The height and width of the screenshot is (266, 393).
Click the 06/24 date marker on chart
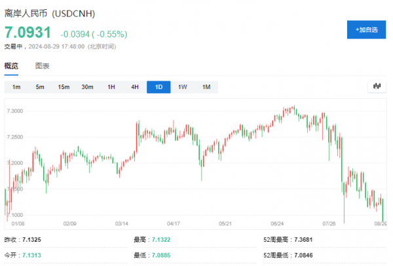276,223
